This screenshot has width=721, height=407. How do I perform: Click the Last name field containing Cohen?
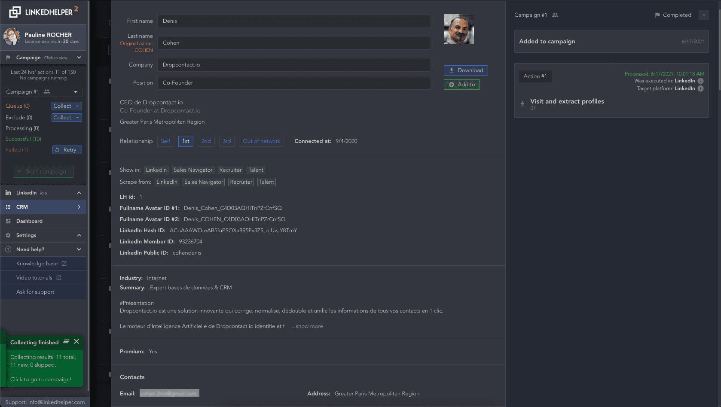point(294,43)
